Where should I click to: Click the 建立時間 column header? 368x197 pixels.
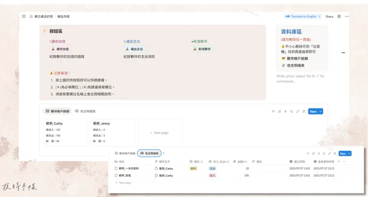(297, 162)
